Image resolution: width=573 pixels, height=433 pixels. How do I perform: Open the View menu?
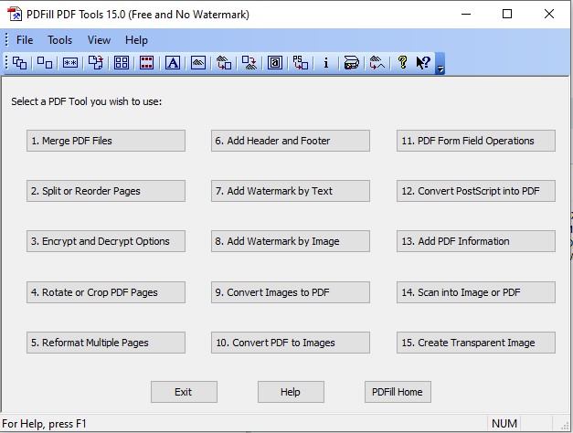[x=99, y=40]
